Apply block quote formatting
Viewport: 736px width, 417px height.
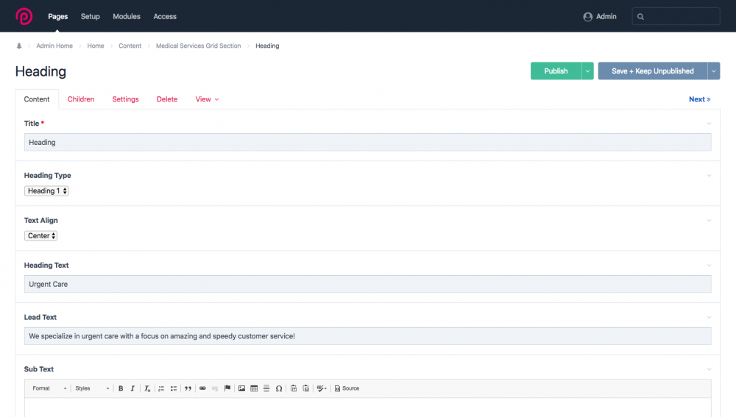click(188, 388)
